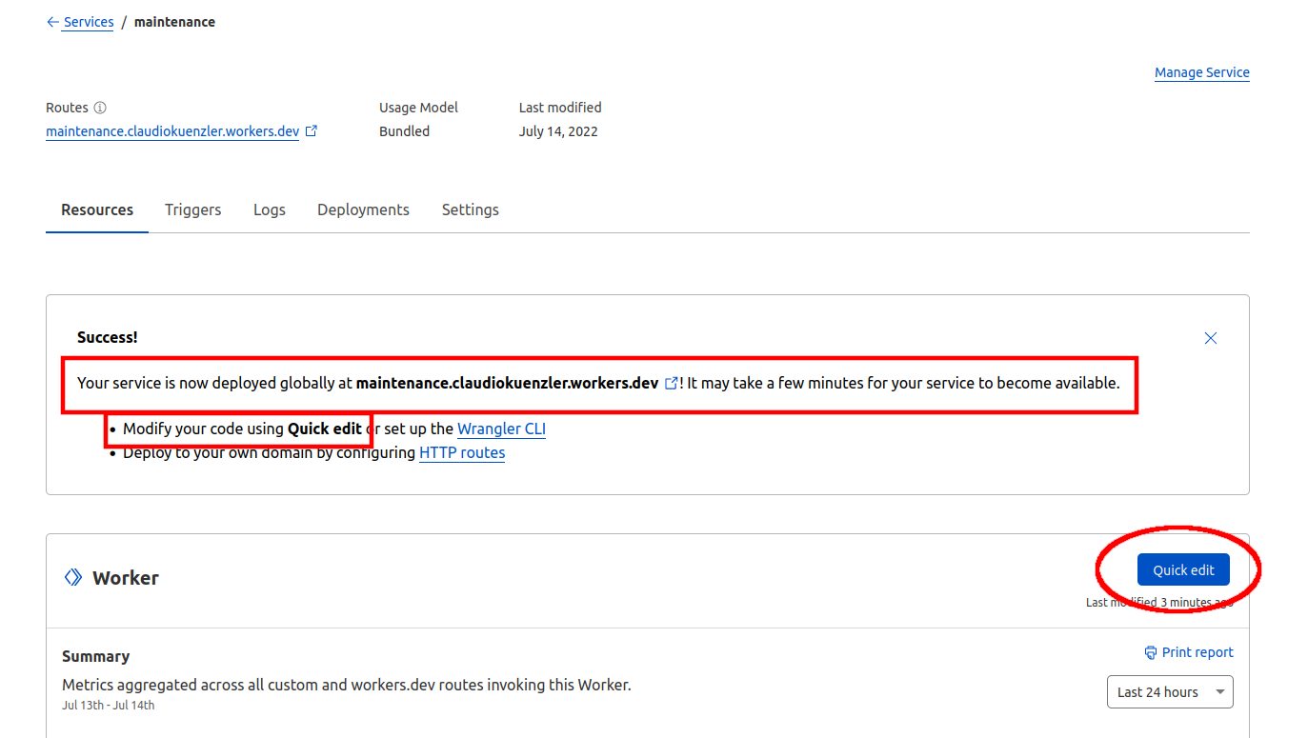Click the Routes info icon
The height and width of the screenshot is (738, 1308).
click(100, 108)
